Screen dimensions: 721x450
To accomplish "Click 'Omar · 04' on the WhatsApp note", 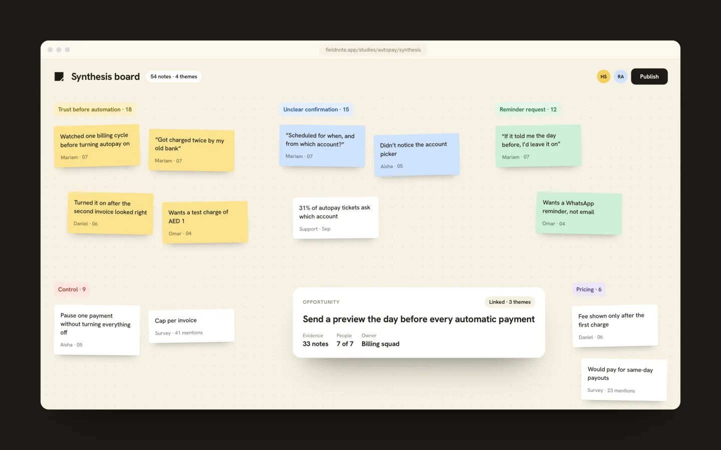I will tap(553, 223).
